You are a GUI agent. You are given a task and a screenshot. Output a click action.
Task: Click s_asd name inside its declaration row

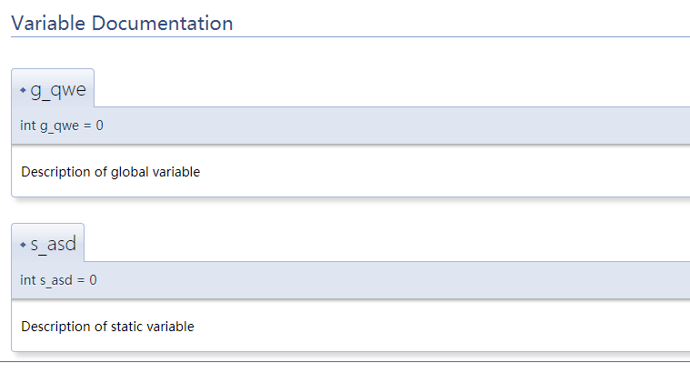tap(56, 281)
